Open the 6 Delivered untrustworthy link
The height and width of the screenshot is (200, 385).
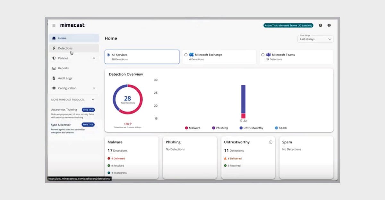point(235,158)
